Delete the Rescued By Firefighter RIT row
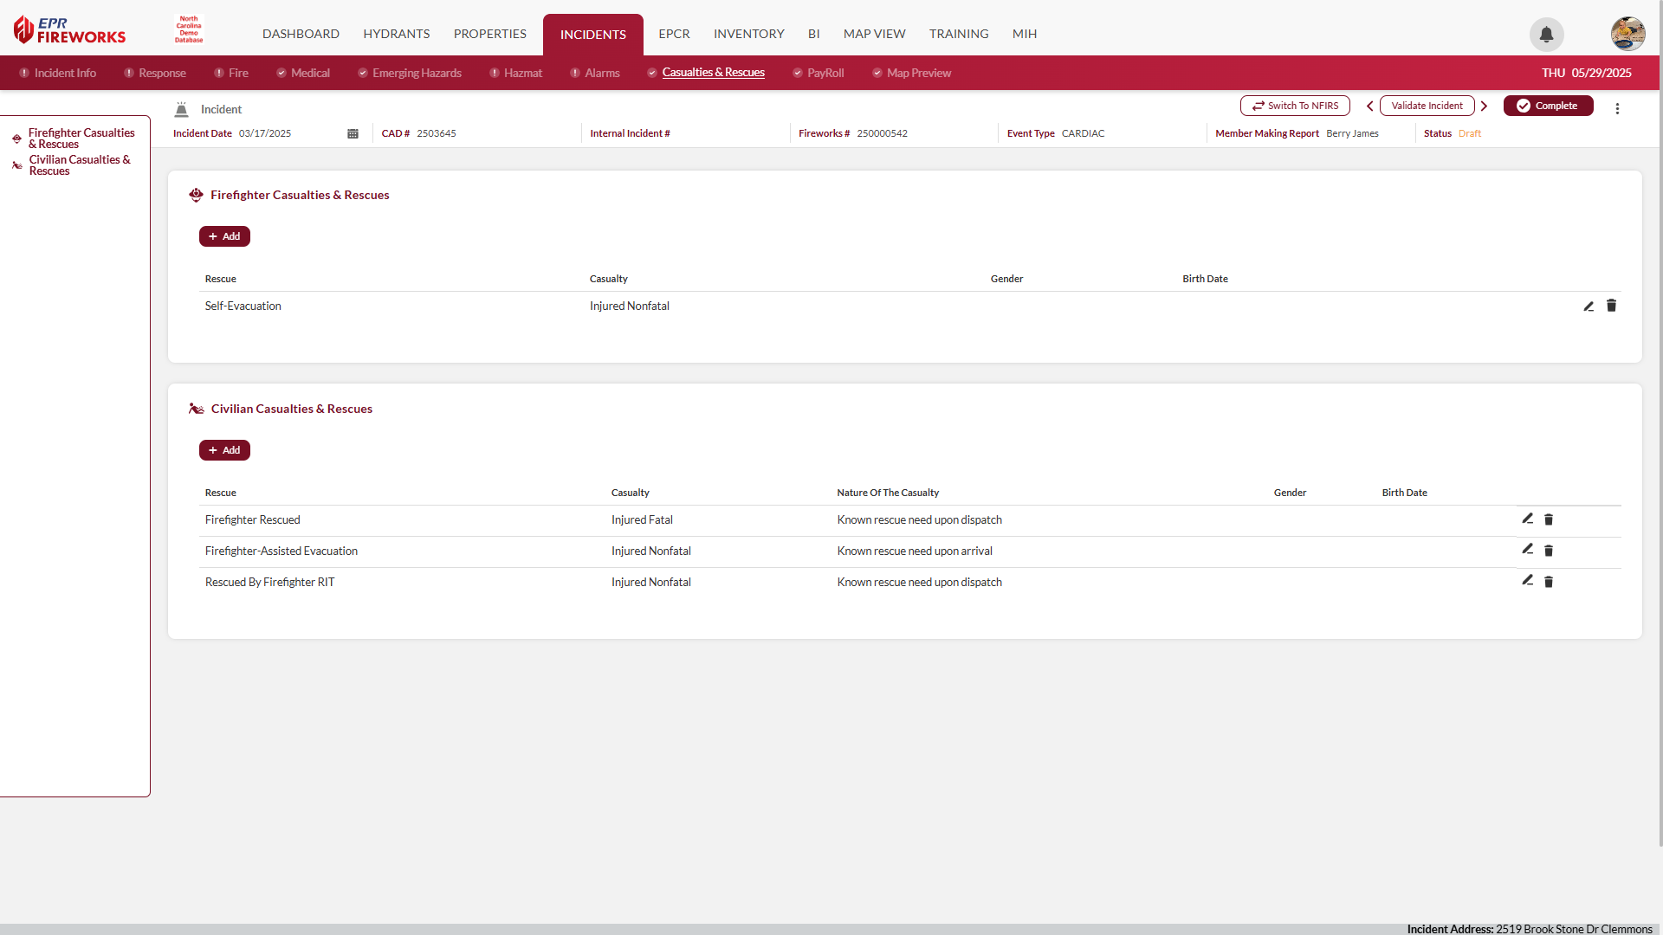The image size is (1663, 935). pyautogui.click(x=1549, y=582)
